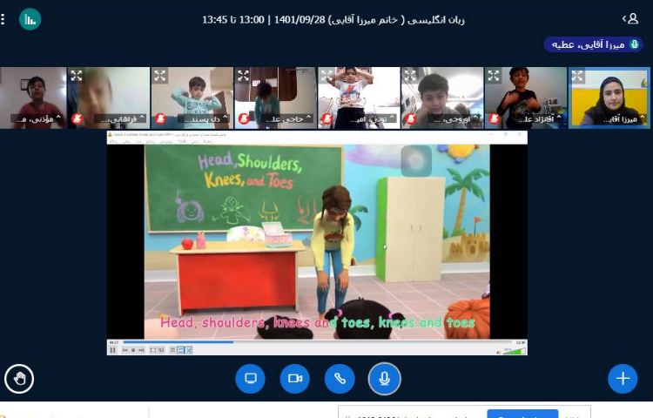The height and width of the screenshot is (418, 653).
Task: Click the teal audio bars icon at top left
Action: (x=30, y=18)
